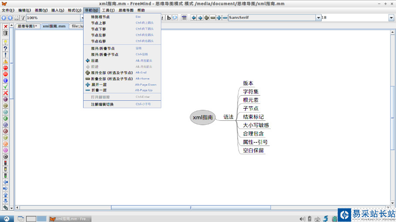Click the print icon in the top toolbar

(x=17, y=18)
